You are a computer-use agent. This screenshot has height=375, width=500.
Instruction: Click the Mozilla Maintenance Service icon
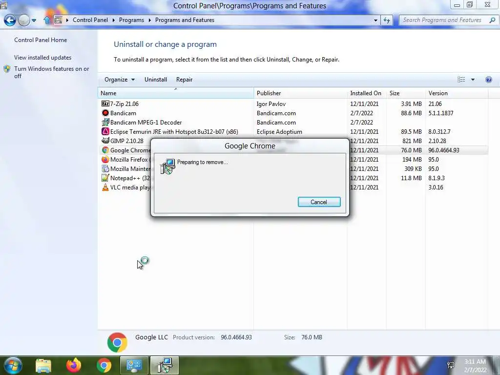pyautogui.click(x=105, y=168)
